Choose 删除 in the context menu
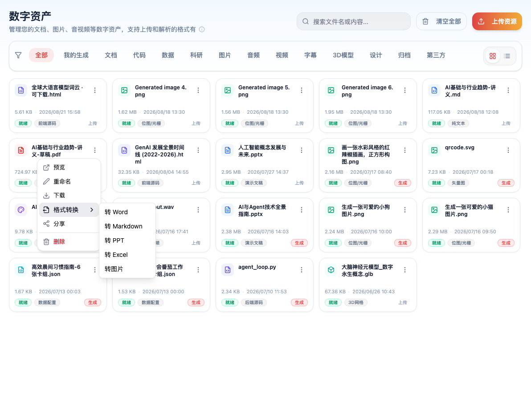This screenshot has width=531, height=400. coord(69,241)
